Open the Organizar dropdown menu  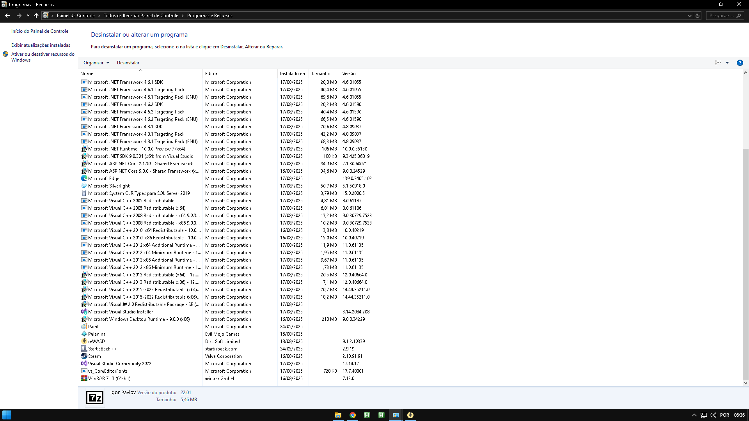pos(96,63)
